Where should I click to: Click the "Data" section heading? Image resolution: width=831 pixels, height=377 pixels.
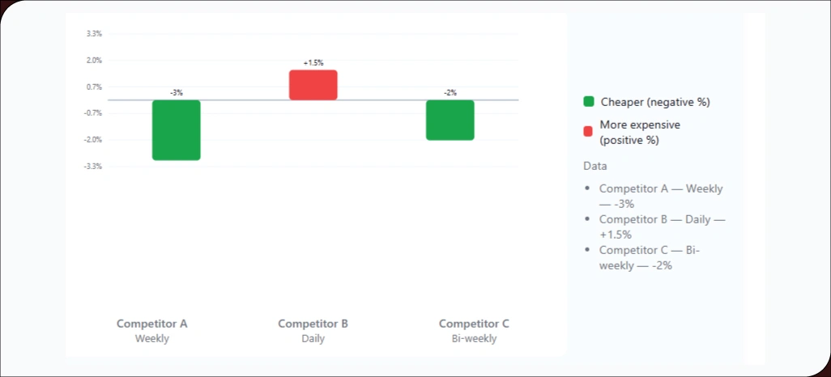click(x=595, y=166)
